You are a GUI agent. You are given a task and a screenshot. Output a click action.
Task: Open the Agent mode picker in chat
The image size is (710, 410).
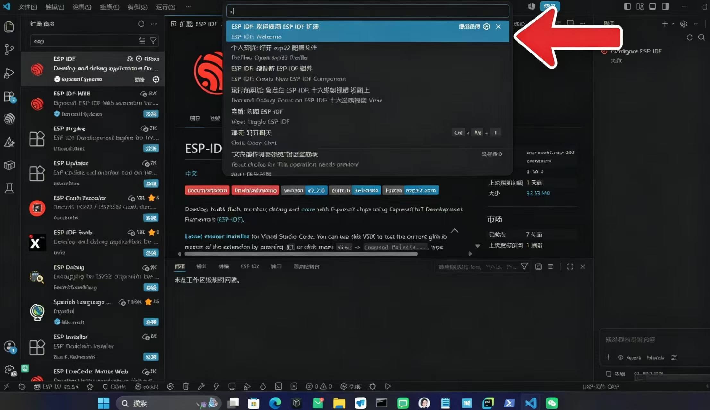click(630, 357)
